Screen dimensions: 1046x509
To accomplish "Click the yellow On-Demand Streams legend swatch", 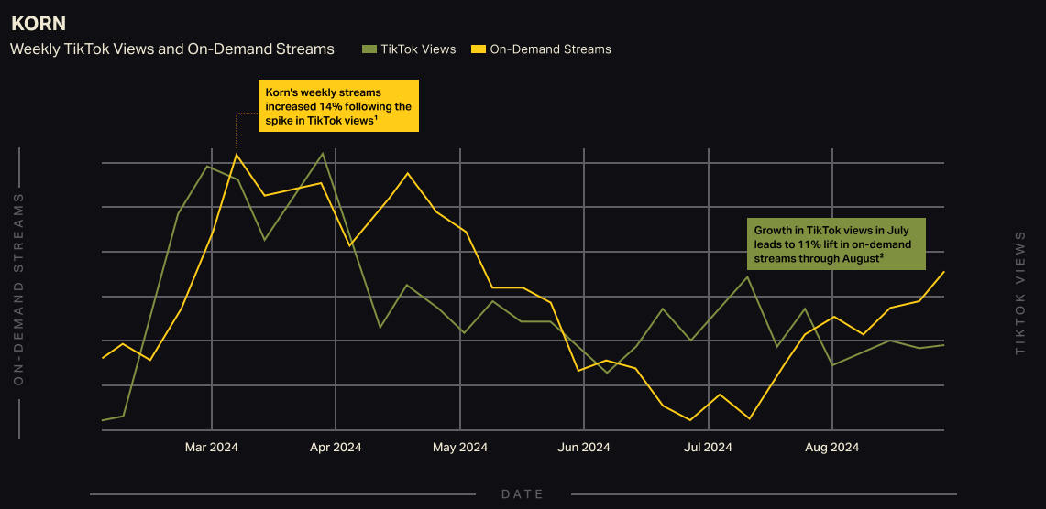I will tap(478, 49).
